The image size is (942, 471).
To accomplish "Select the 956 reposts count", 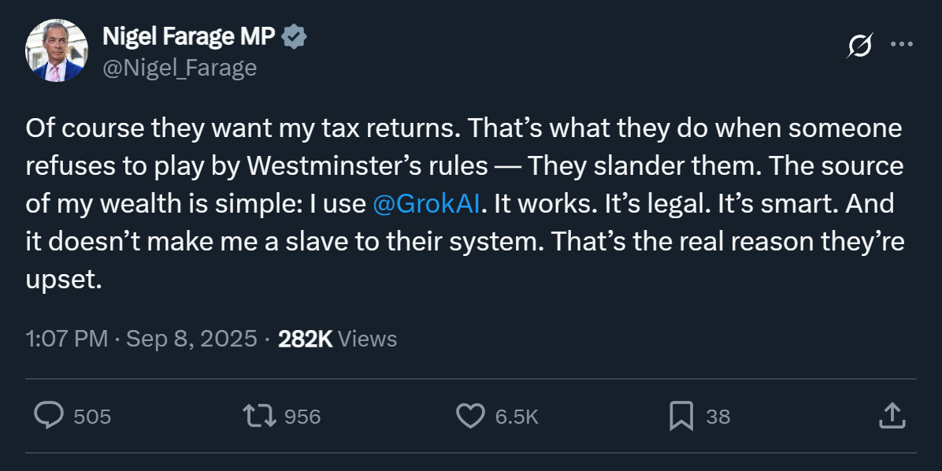I will click(302, 417).
